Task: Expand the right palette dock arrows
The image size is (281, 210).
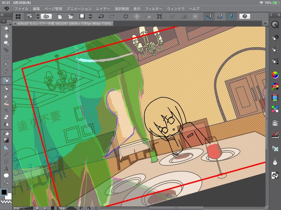Action: [279, 15]
